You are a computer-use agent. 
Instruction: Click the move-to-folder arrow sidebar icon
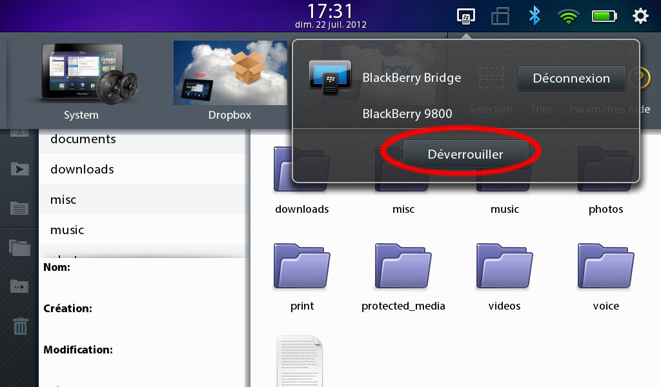click(19, 286)
